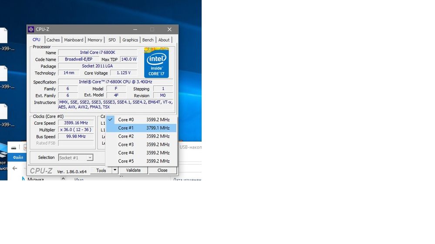Select the CPU tab
Viewport: 435px width, 244px height.
(x=36, y=40)
